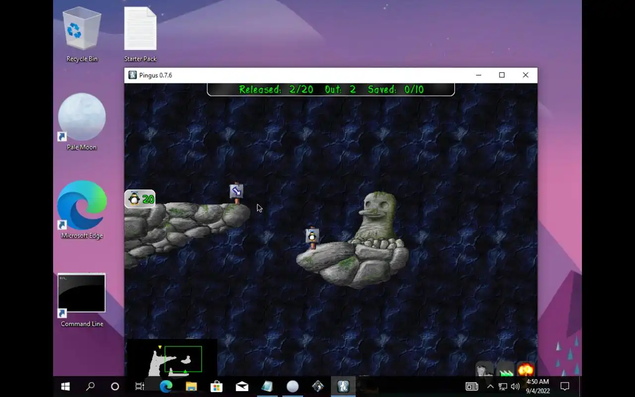The image size is (635, 397).
Task: Open the notification center
Action: pyautogui.click(x=565, y=387)
